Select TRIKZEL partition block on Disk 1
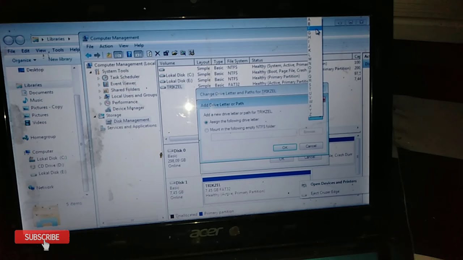Screen dimensions: 463x260 pos(256,188)
